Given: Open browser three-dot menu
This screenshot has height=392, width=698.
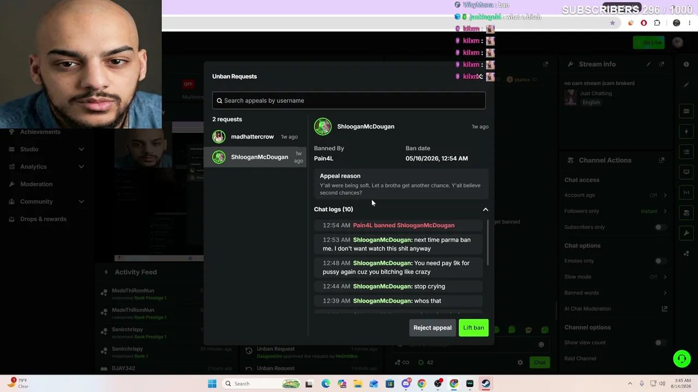Looking at the screenshot, I should click(x=690, y=23).
